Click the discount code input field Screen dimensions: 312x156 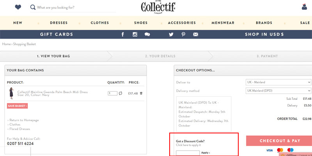[x=188, y=153]
